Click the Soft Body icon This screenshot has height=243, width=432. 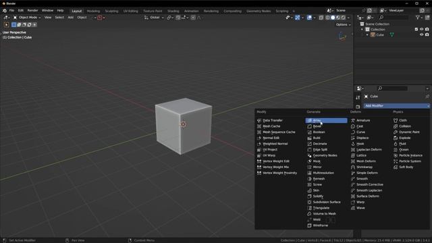(396, 167)
